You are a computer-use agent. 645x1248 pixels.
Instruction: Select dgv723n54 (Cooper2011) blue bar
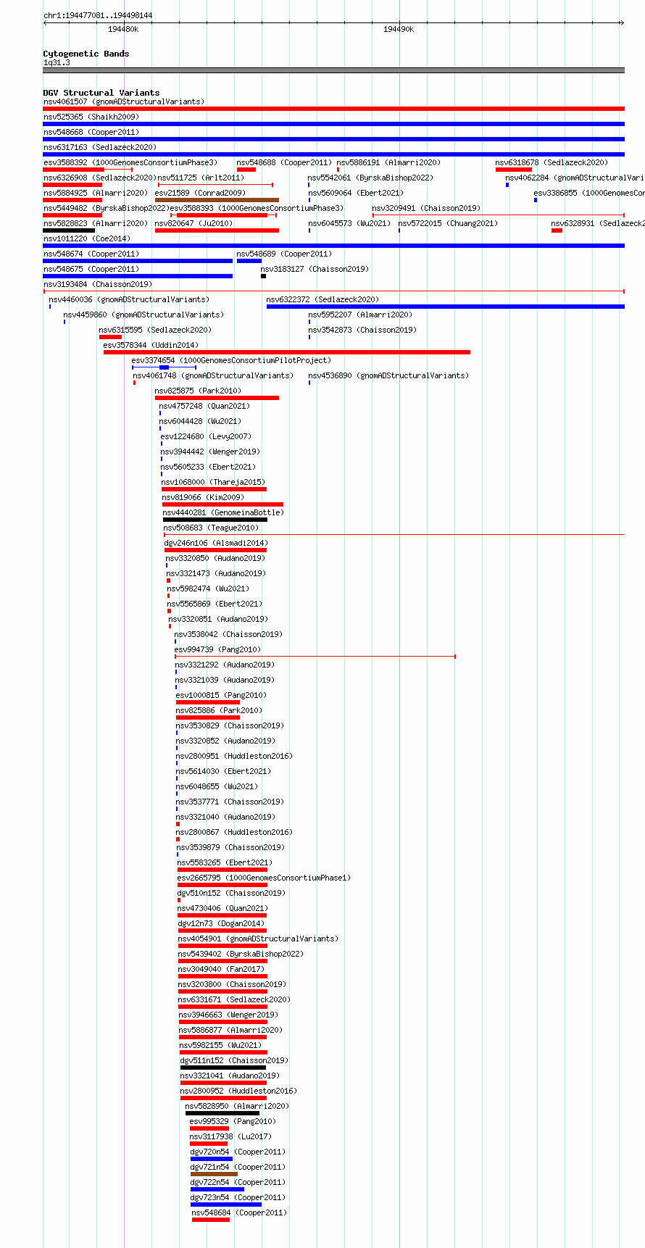[x=226, y=1205]
